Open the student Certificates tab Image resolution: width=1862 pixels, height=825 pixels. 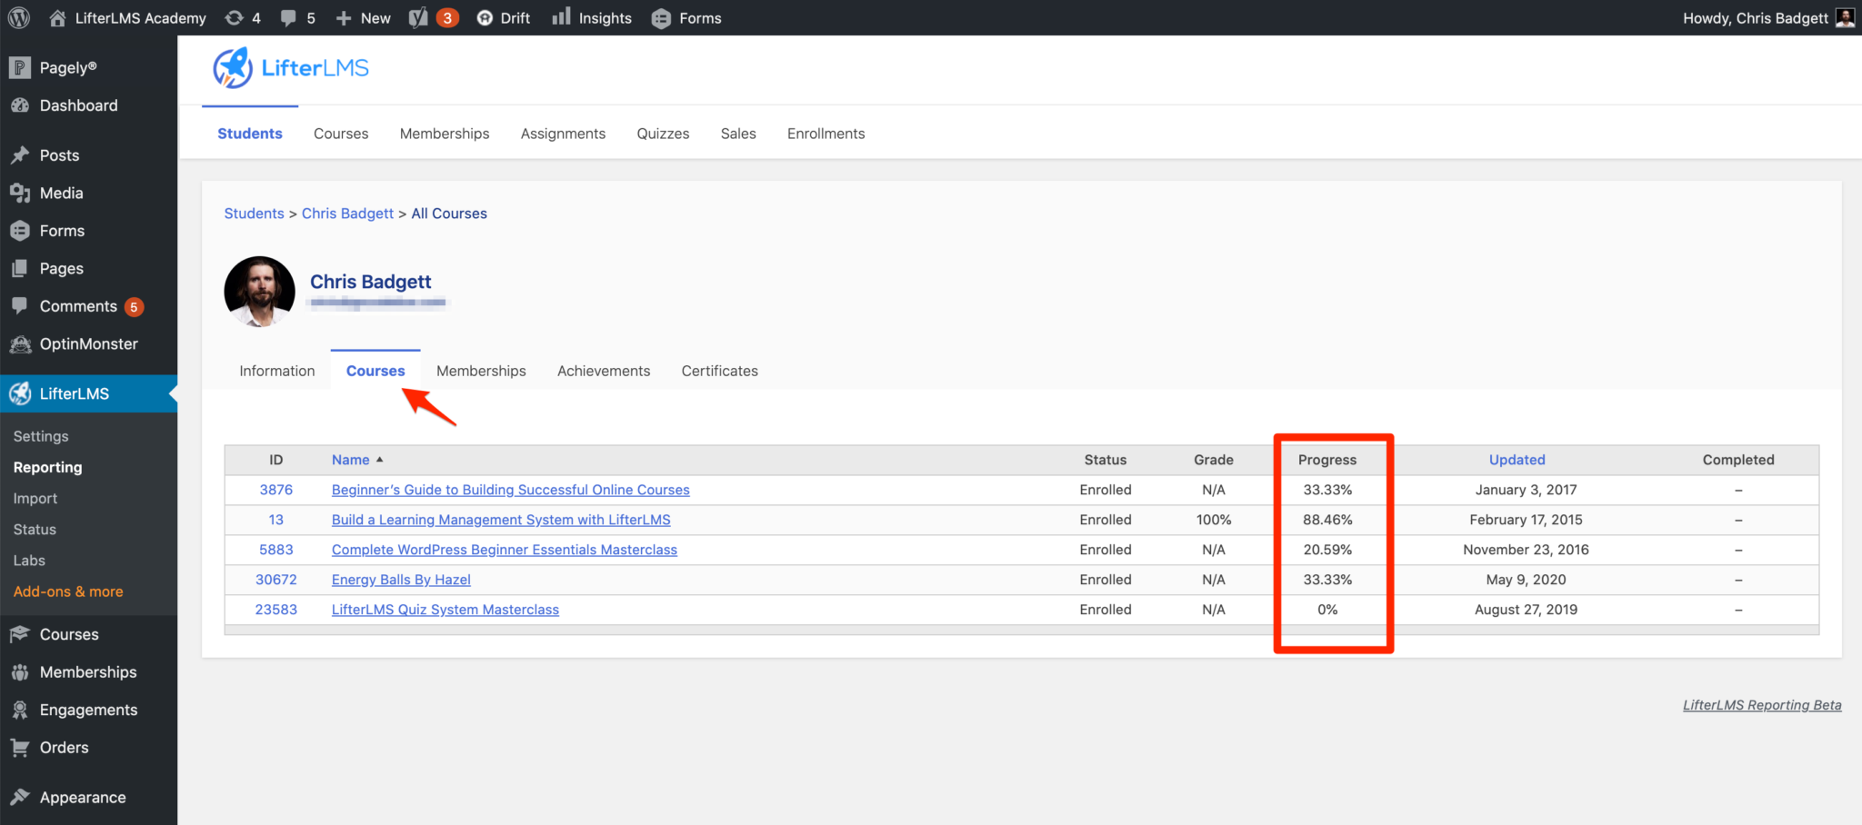719,371
